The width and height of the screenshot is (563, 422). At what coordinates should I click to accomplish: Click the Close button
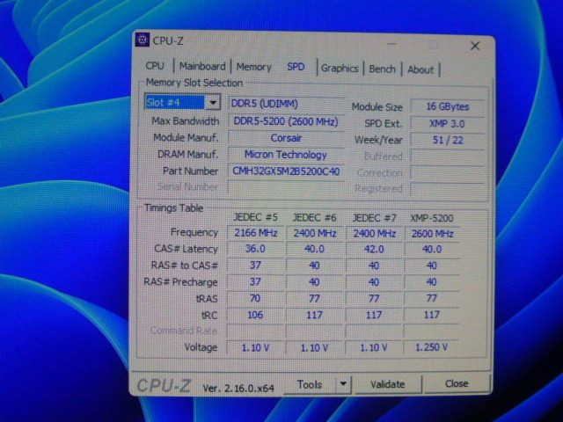457,383
